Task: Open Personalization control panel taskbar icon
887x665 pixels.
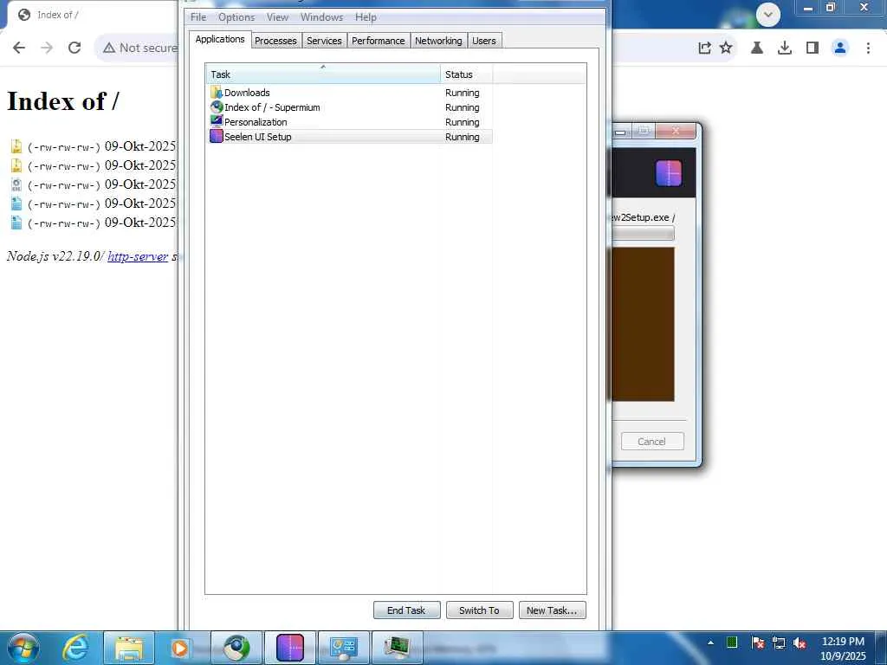Action: pyautogui.click(x=343, y=648)
